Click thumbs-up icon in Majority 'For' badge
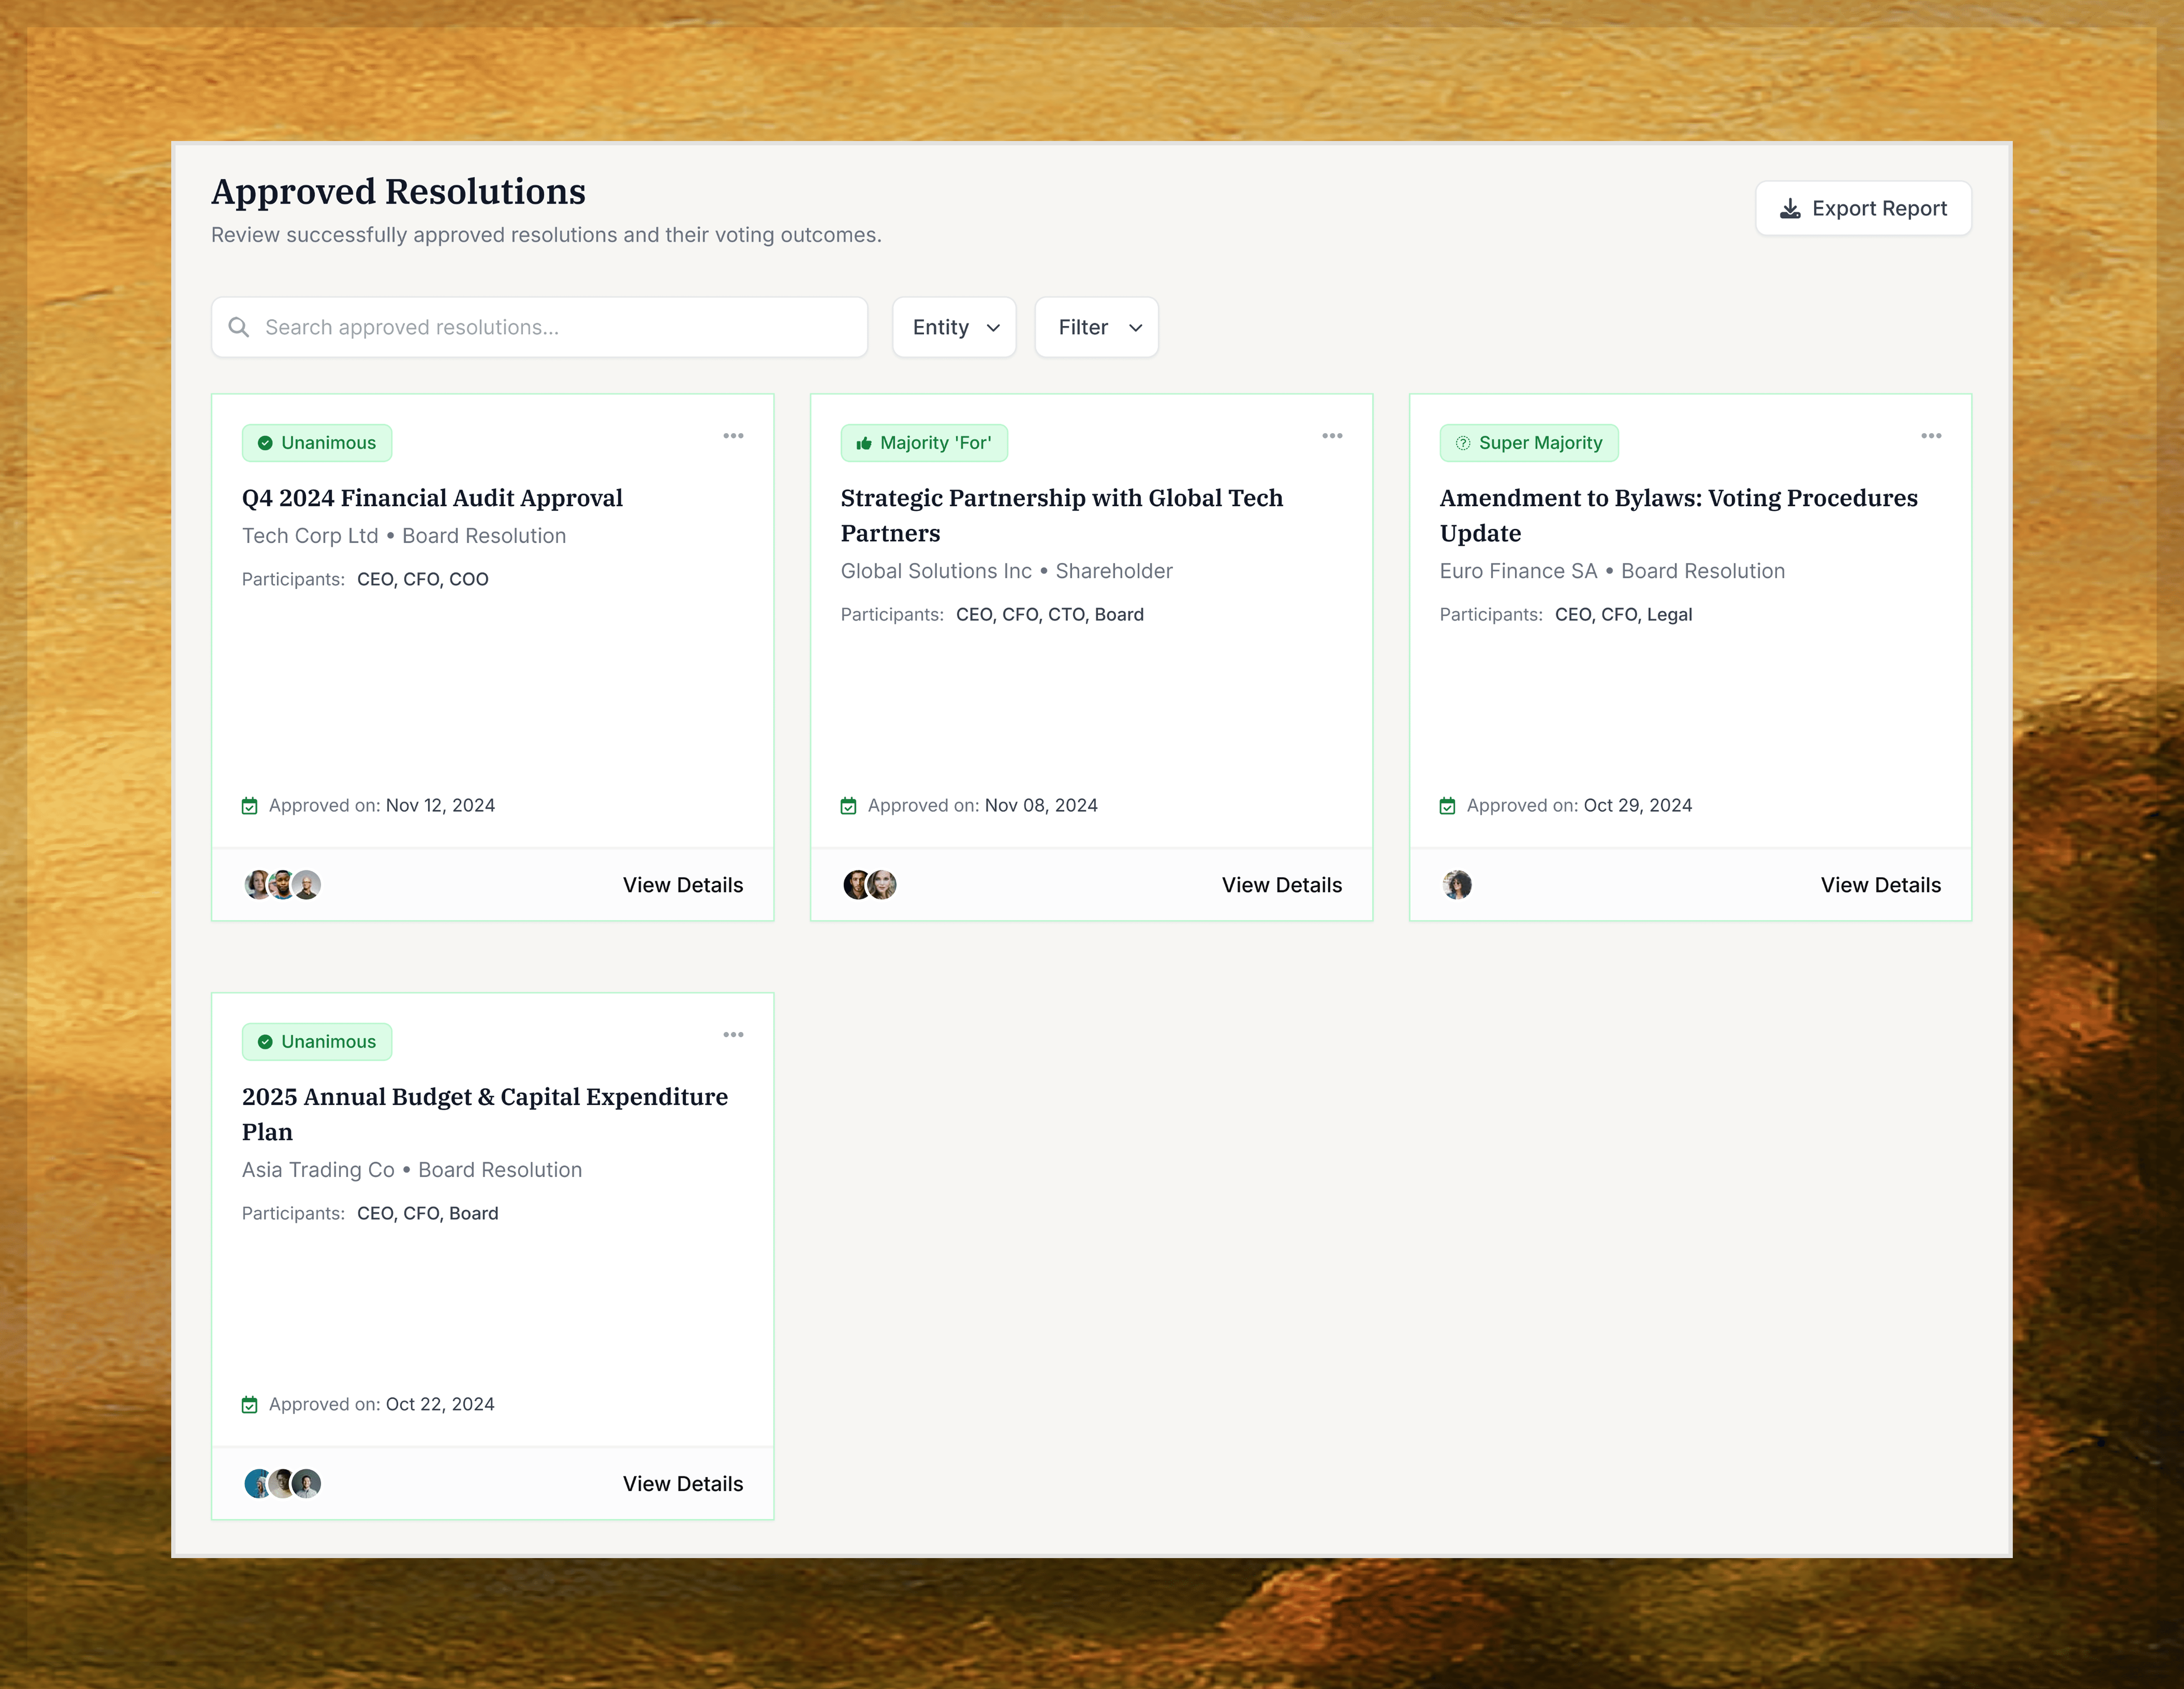2184x1689 pixels. [x=864, y=443]
